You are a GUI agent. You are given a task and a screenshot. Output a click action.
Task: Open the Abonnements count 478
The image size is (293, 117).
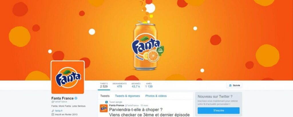pyautogui.click(x=119, y=85)
